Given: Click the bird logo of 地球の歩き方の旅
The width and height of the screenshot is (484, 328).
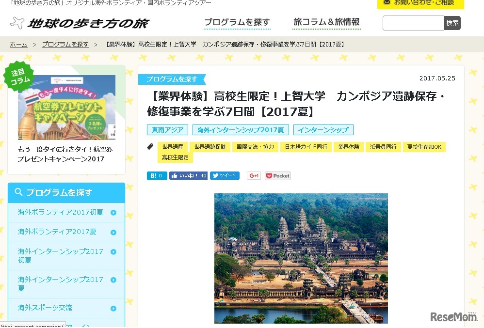Looking at the screenshot, I should (x=18, y=22).
